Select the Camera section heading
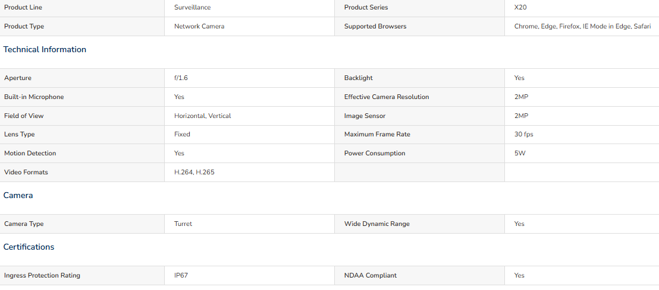Screen dimensions: 659x290 click(x=18, y=195)
